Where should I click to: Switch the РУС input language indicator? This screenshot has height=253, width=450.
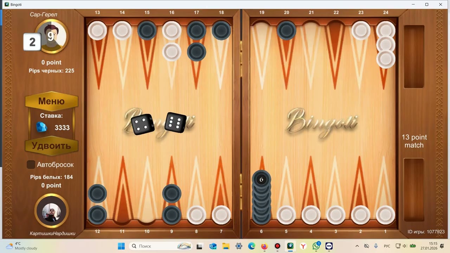tap(387, 246)
